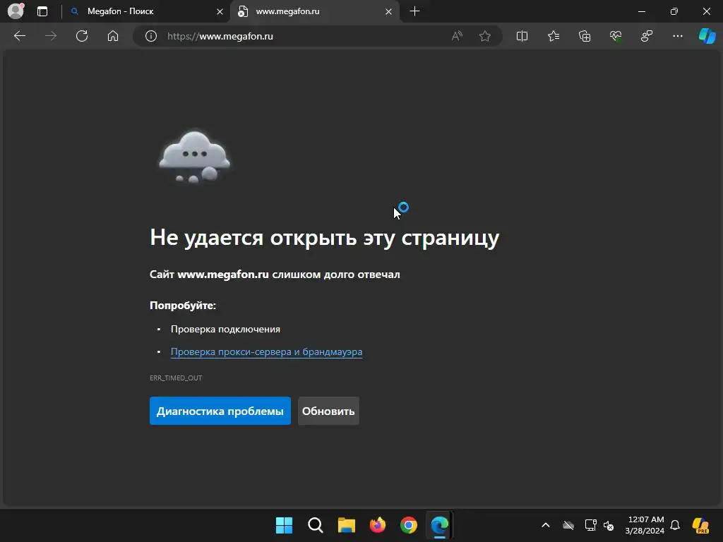
Task: Open the people sharing toolbar icon
Action: pyautogui.click(x=647, y=36)
